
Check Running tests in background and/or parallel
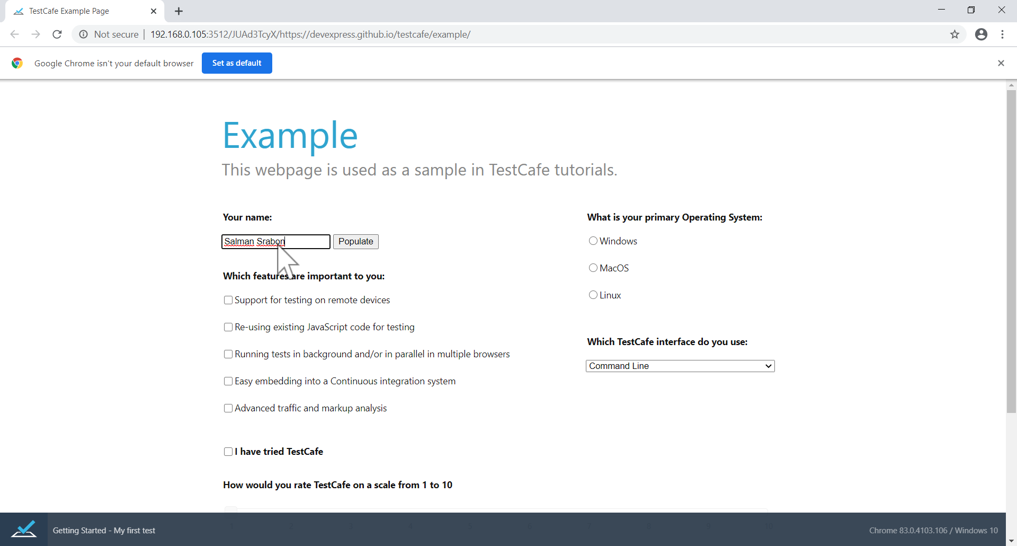(x=228, y=354)
